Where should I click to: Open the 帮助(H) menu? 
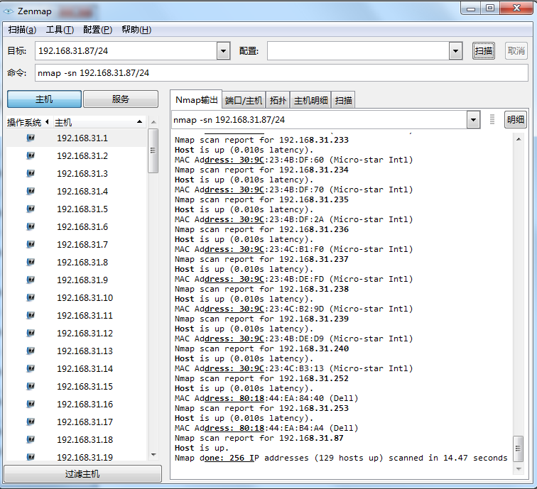click(x=136, y=30)
